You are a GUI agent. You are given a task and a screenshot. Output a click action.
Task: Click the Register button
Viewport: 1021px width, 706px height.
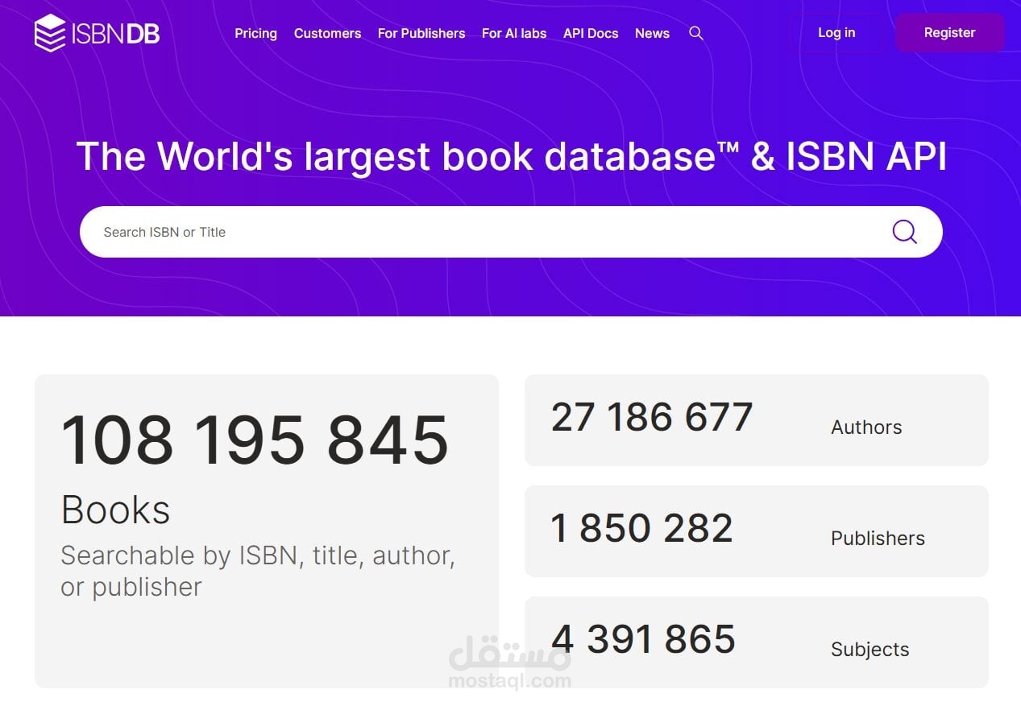[x=949, y=33]
